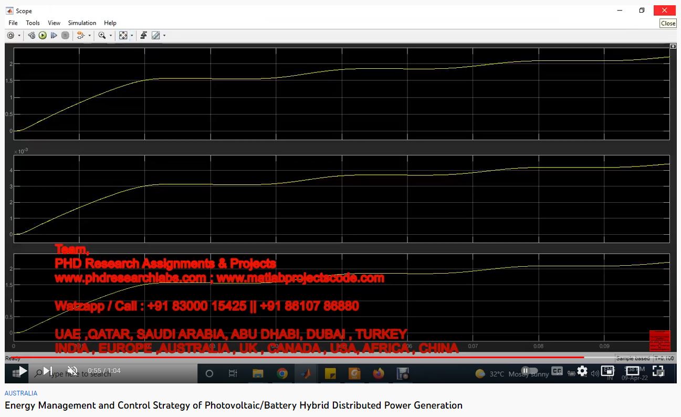
Task: Expand the Cursor Measurements dropdown arrow
Action: coord(164,36)
